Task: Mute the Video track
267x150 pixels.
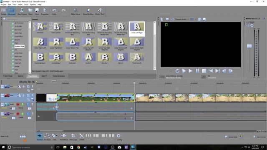Action: pyautogui.click(x=28, y=95)
